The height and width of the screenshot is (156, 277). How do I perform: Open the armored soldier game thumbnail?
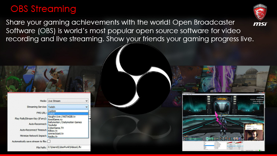pyautogui.click(x=83, y=80)
